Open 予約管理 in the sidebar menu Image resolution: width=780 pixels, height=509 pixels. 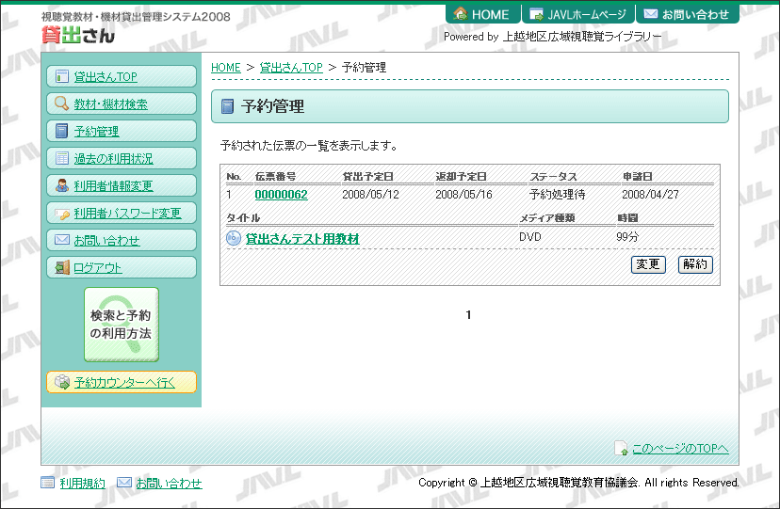96,132
